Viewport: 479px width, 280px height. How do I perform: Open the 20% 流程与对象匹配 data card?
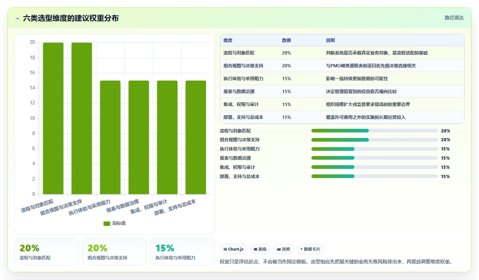(46, 252)
